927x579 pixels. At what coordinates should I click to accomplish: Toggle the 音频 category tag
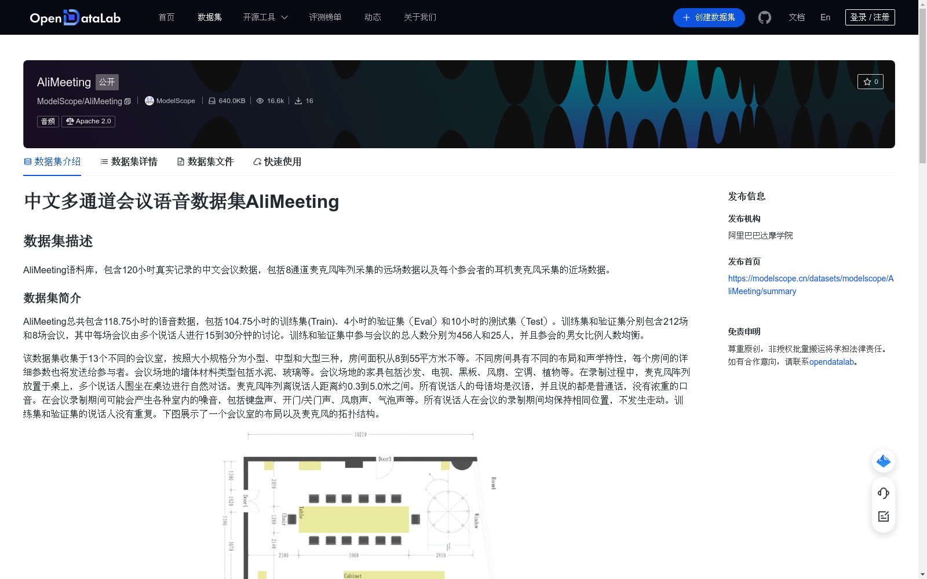pyautogui.click(x=48, y=121)
